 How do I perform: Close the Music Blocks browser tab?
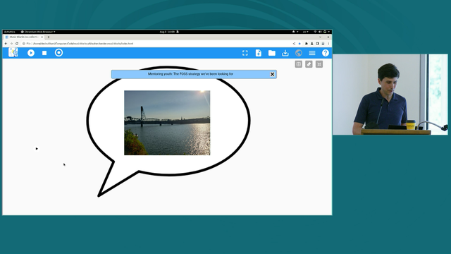coord(42,37)
